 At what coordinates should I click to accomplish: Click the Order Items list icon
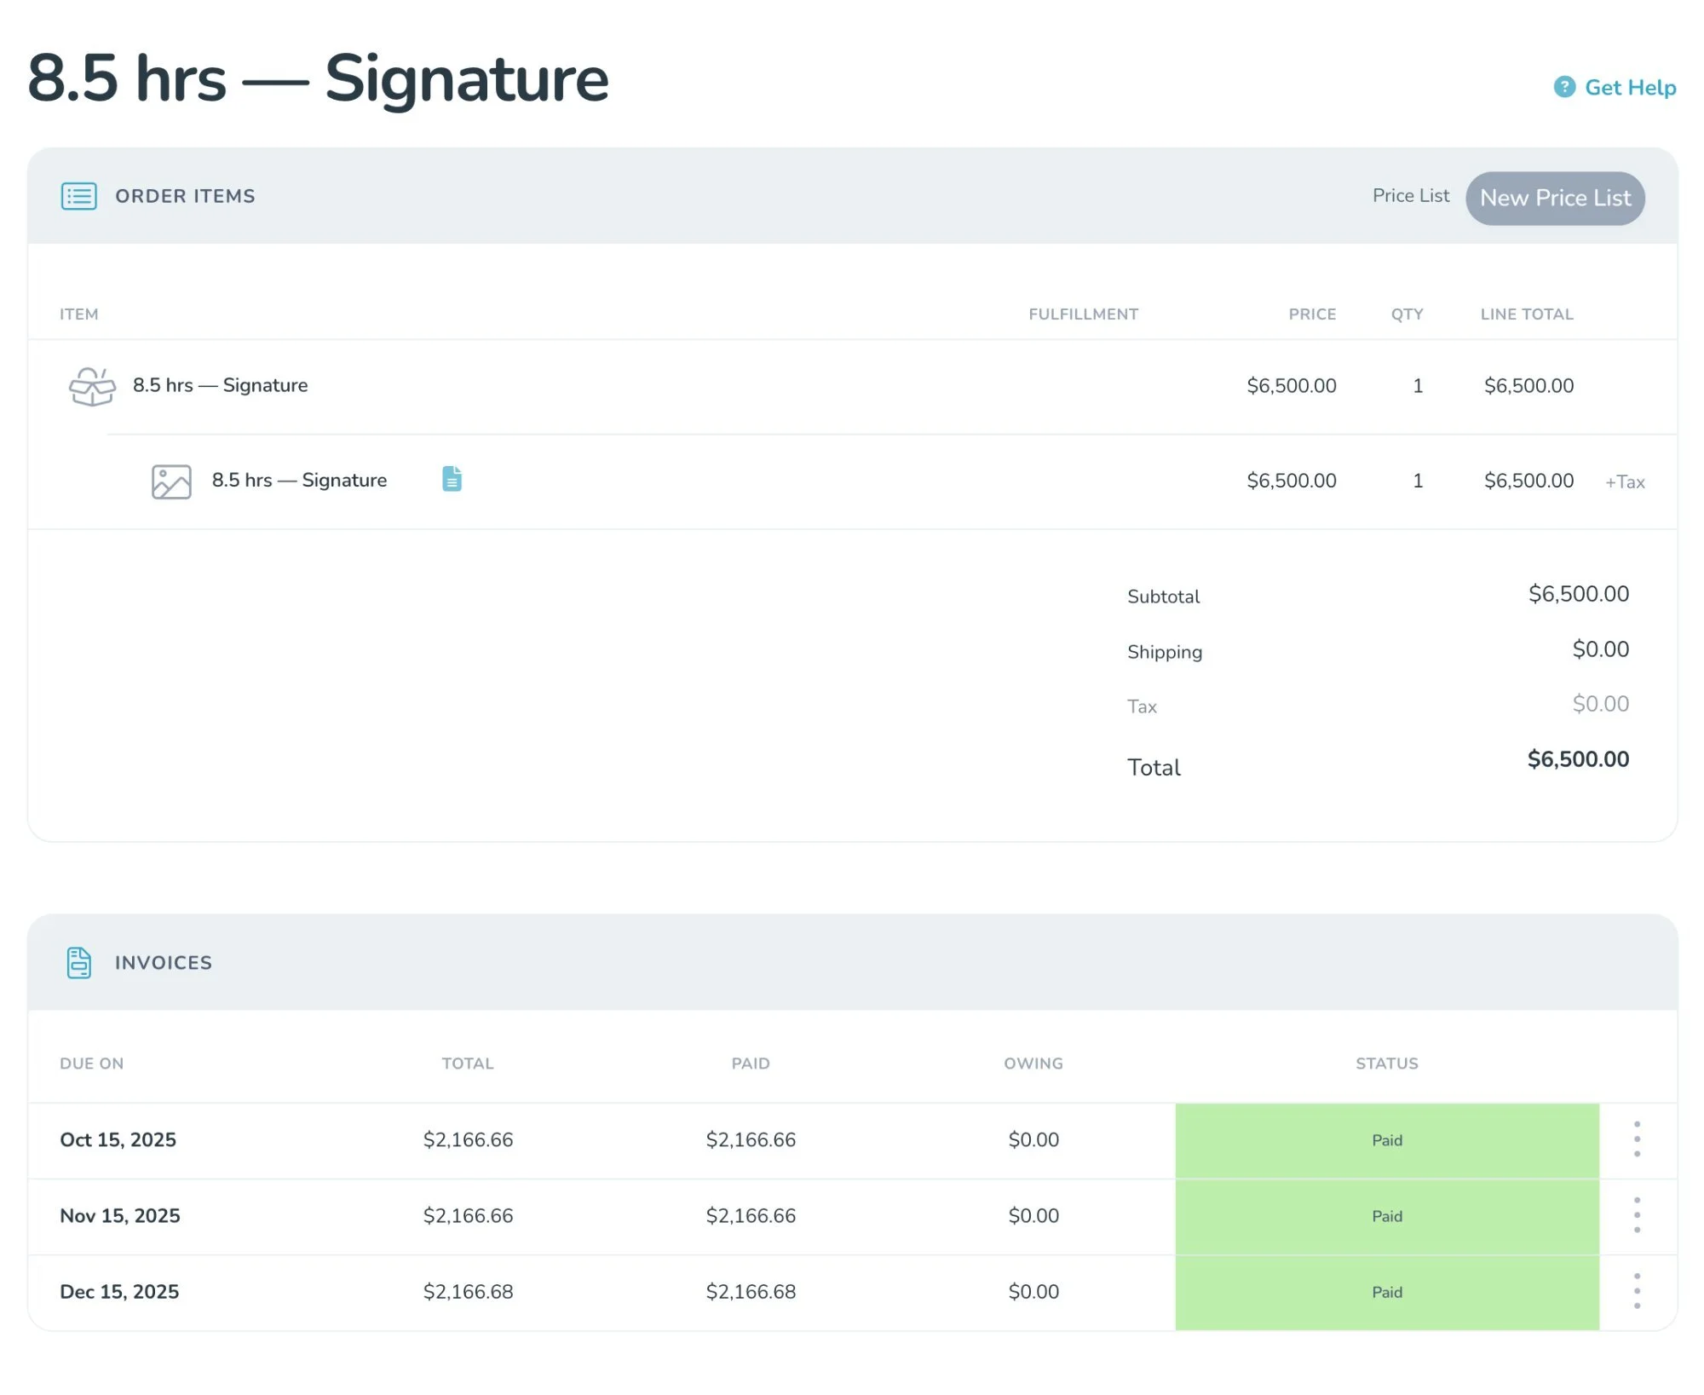click(78, 196)
